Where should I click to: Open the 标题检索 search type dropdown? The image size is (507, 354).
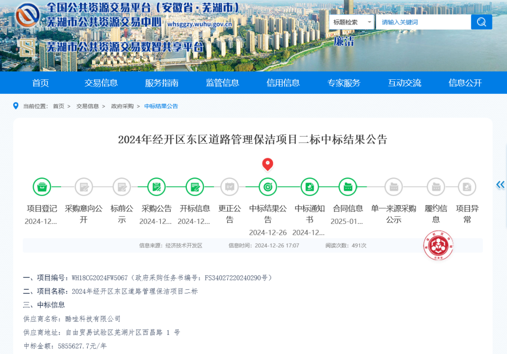click(x=352, y=22)
